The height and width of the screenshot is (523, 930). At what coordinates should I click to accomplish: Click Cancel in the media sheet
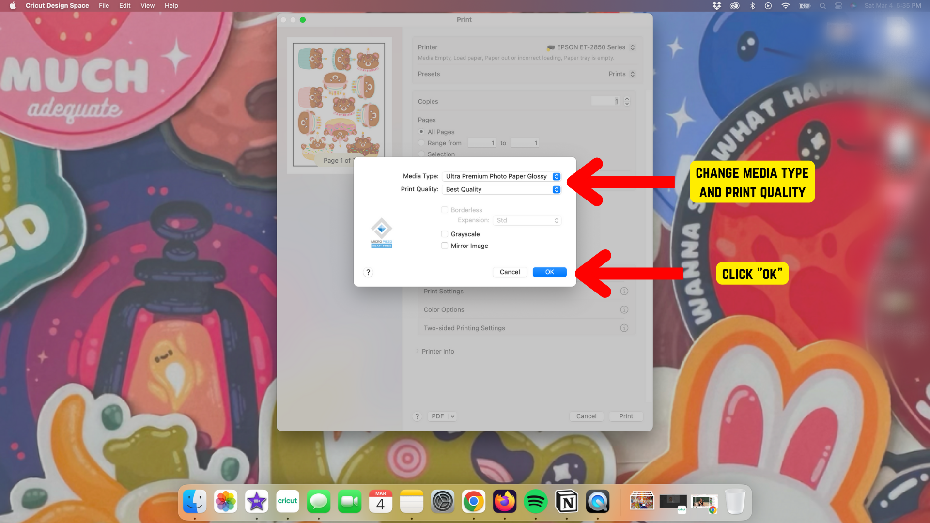510,272
